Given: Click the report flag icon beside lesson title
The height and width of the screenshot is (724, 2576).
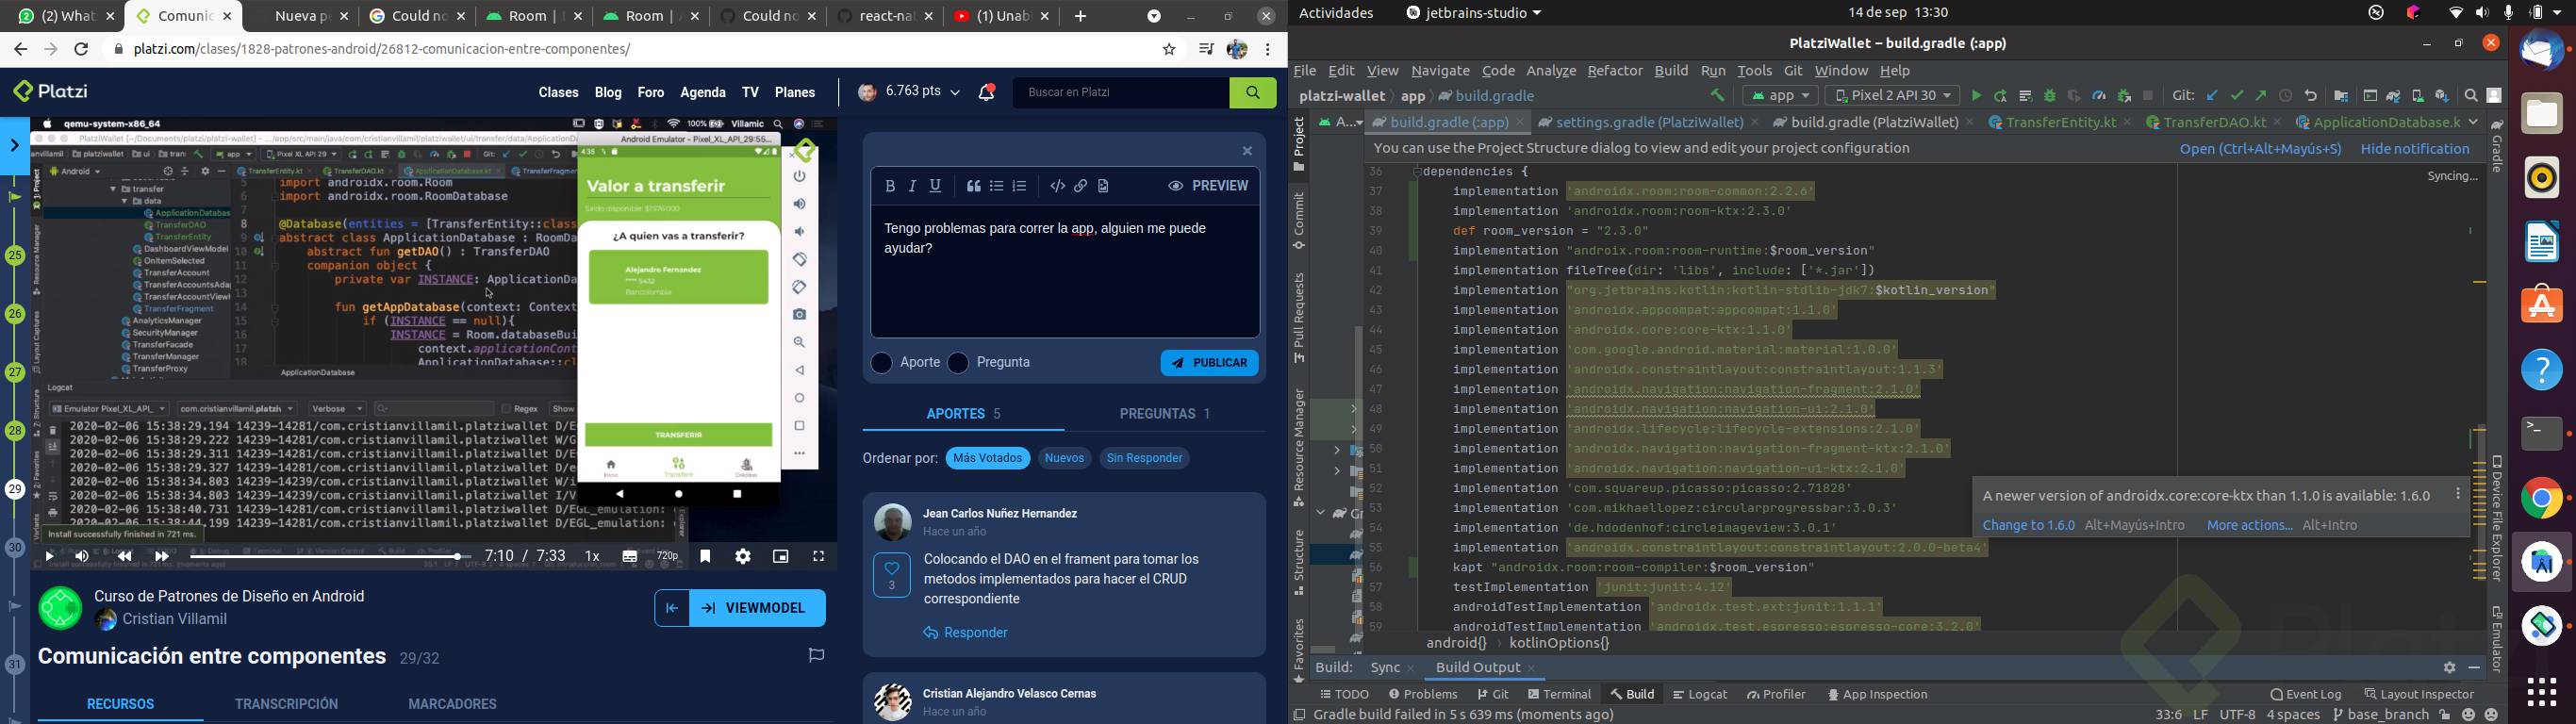Looking at the screenshot, I should tap(817, 656).
